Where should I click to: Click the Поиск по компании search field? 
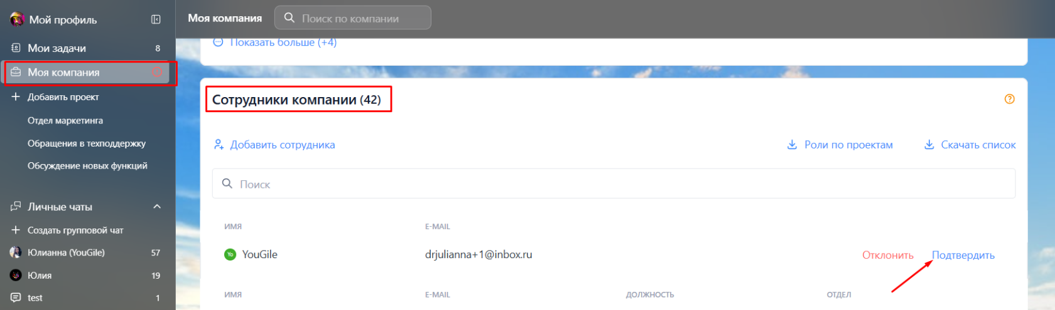358,18
